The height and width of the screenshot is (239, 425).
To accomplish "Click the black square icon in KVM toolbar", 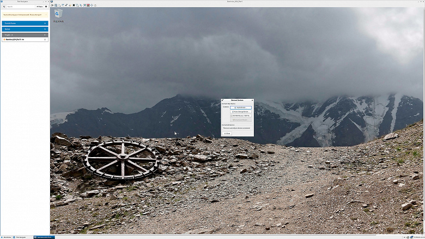I will pos(74,5).
